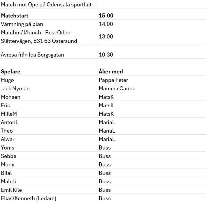Click the 15.00 match start time cell
Screen dimensions: 206x204
pyautogui.click(x=152, y=15)
